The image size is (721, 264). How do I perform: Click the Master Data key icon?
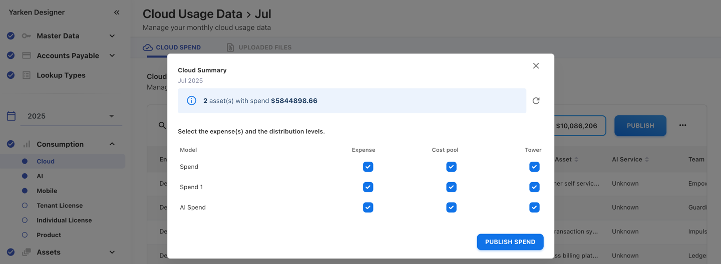pyautogui.click(x=27, y=36)
